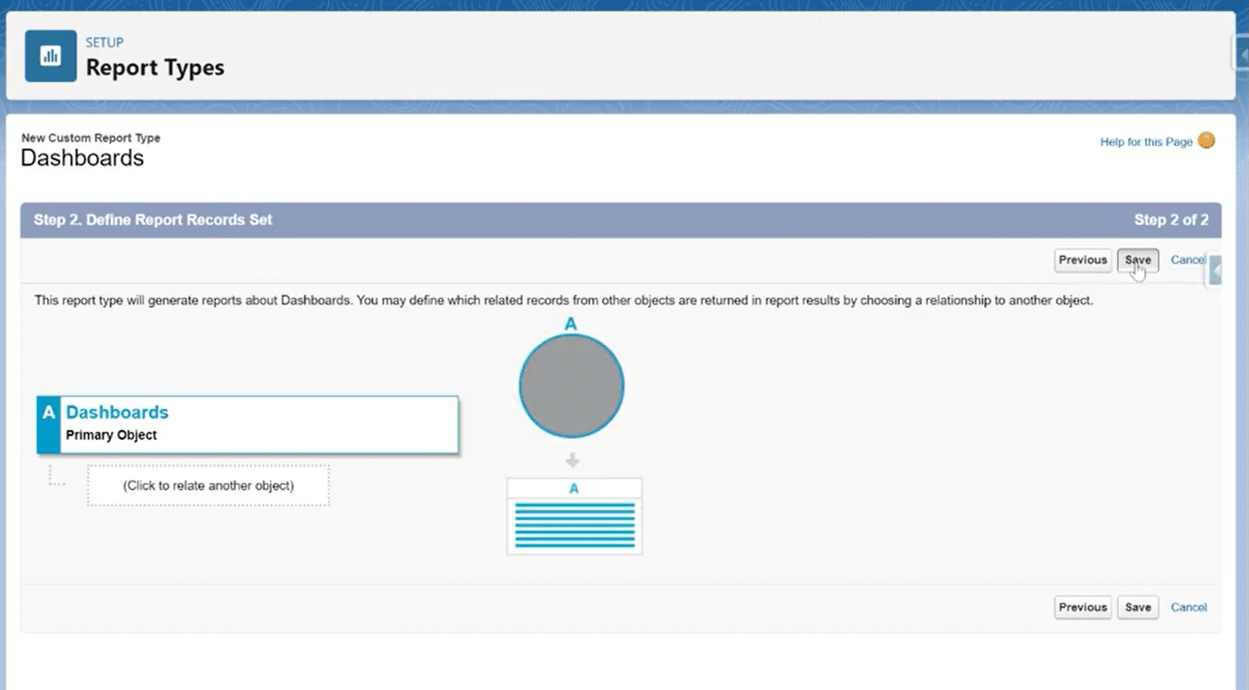1249x690 pixels.
Task: Click the Dashboards page title
Action: point(82,158)
